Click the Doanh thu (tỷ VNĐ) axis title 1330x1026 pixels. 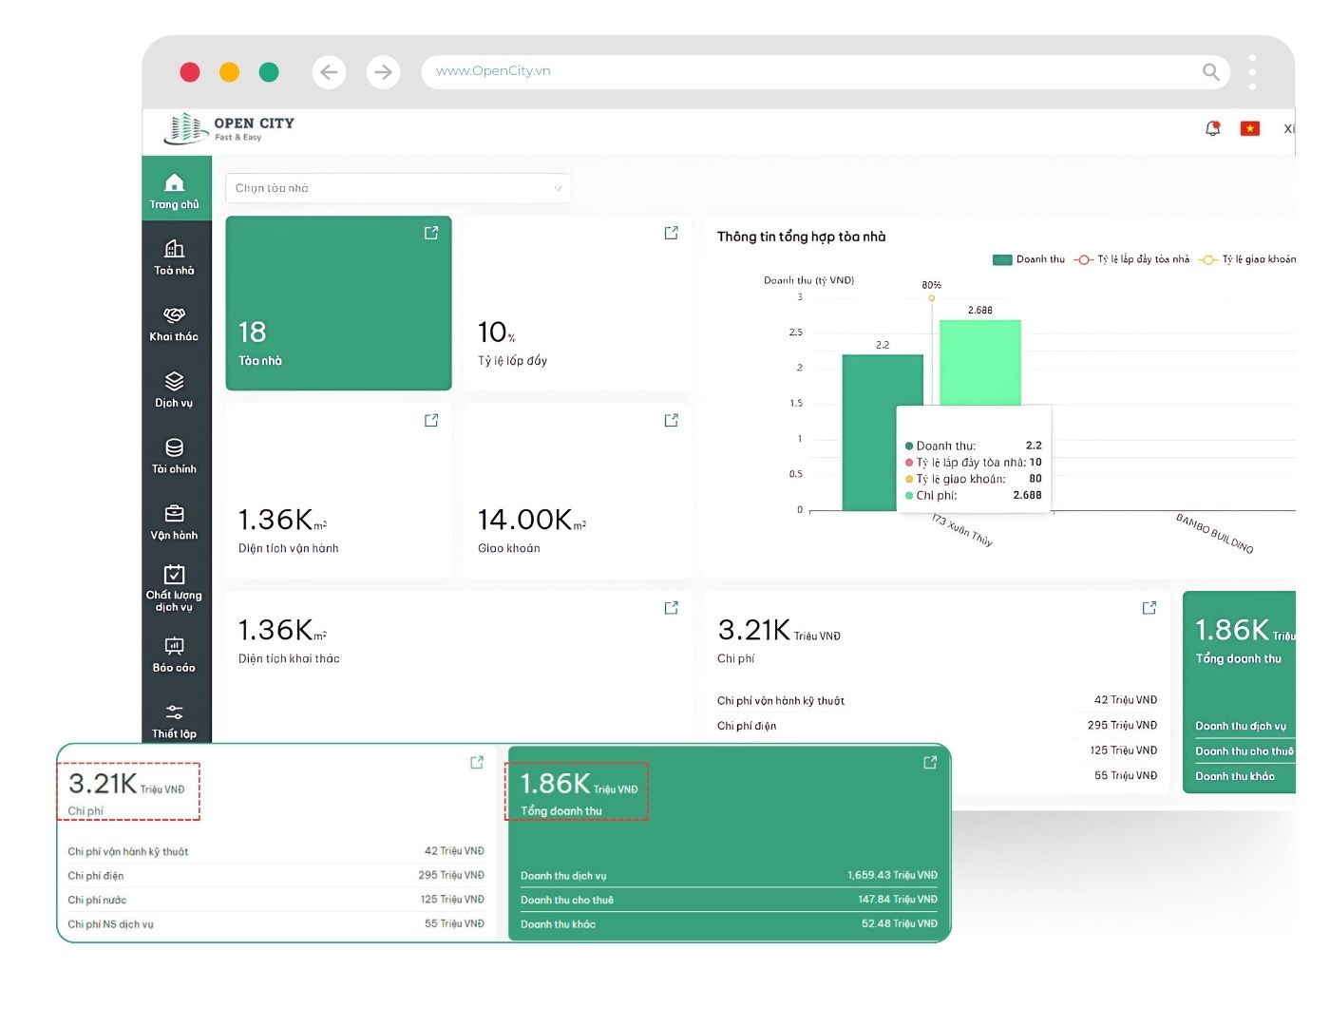(809, 280)
